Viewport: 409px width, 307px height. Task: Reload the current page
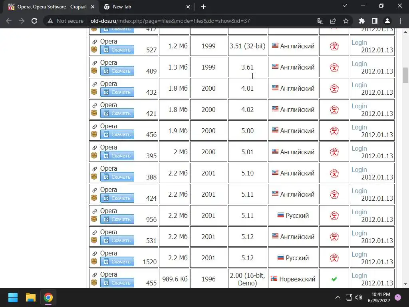point(34,21)
